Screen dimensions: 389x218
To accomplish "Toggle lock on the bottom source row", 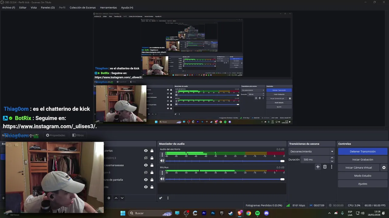I will pos(152,187).
